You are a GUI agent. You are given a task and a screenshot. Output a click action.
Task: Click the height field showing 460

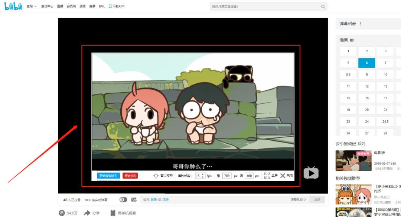249,176
